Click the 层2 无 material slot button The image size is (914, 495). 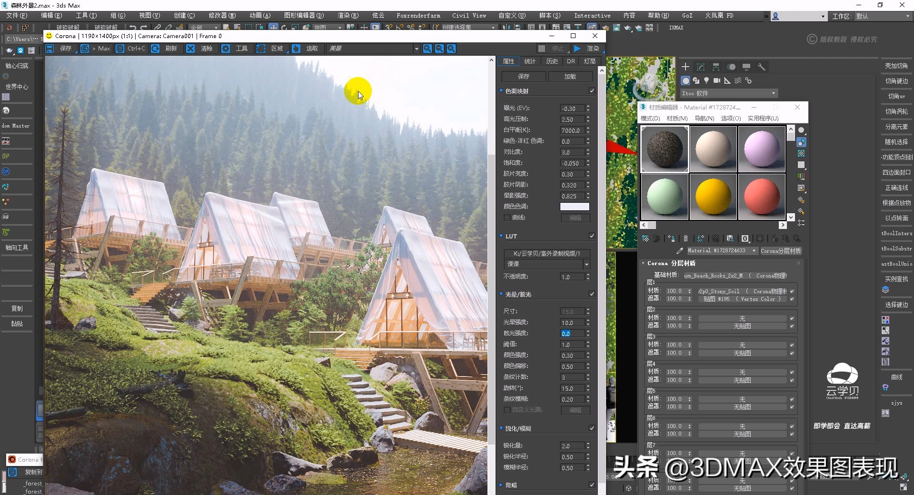point(742,318)
